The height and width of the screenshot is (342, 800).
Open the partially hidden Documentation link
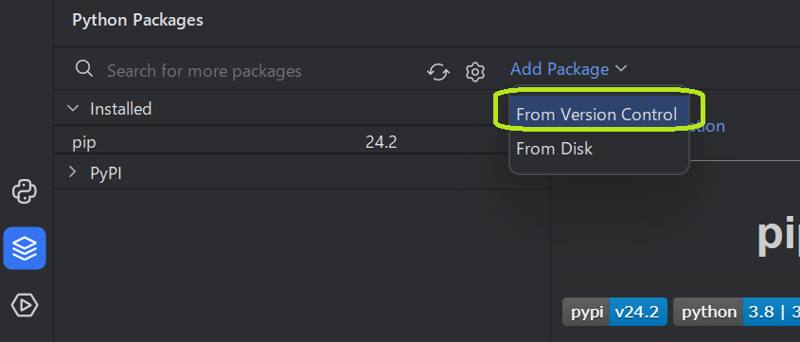tap(707, 127)
